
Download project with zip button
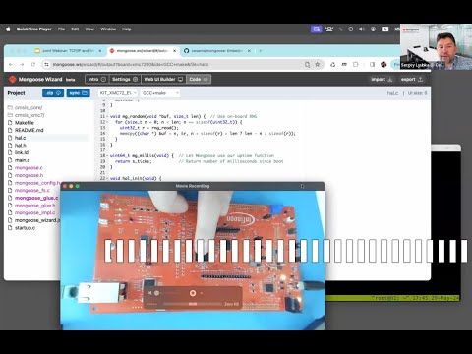[53, 93]
